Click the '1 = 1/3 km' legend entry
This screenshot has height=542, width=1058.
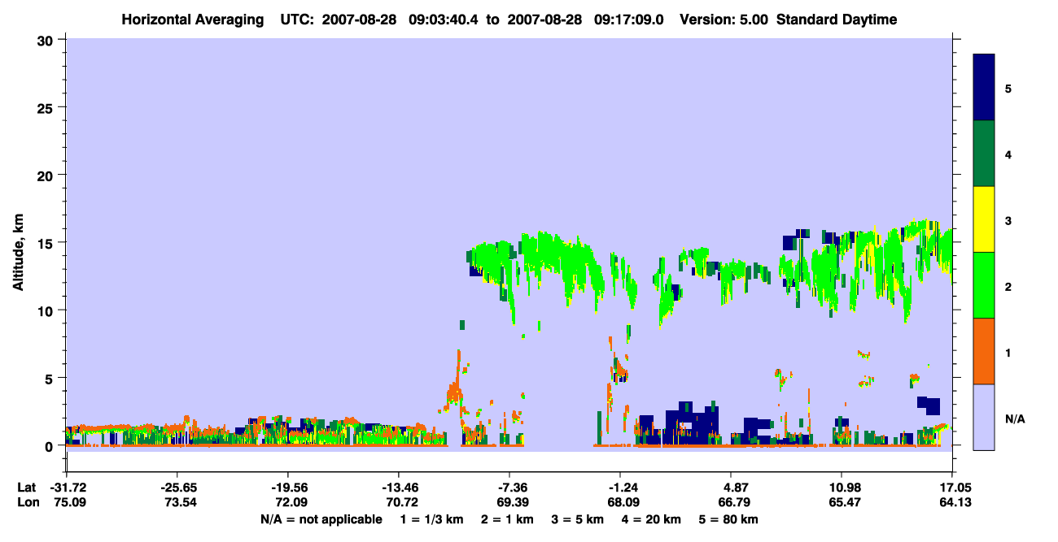coord(431,519)
